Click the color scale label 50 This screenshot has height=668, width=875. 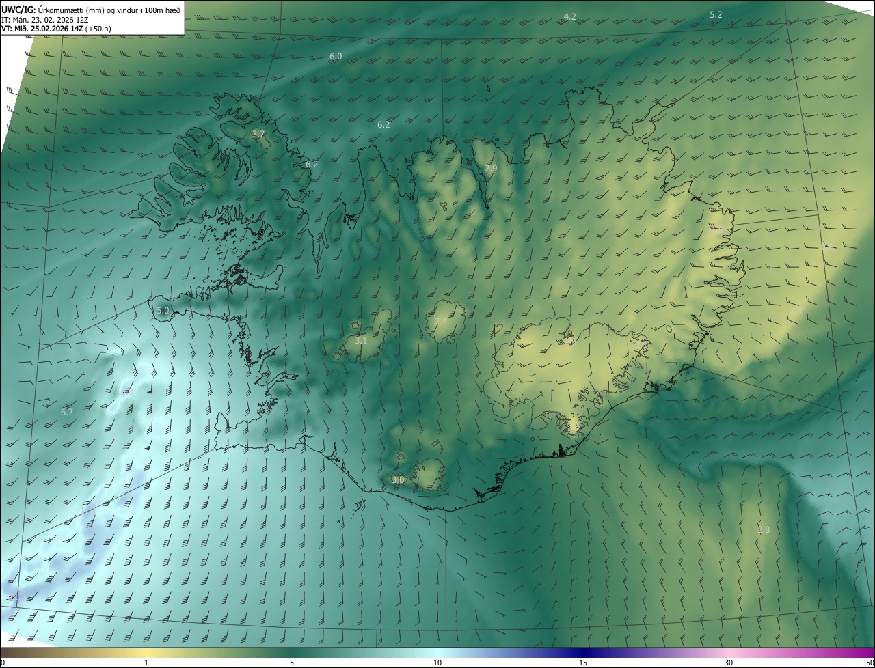[870, 663]
